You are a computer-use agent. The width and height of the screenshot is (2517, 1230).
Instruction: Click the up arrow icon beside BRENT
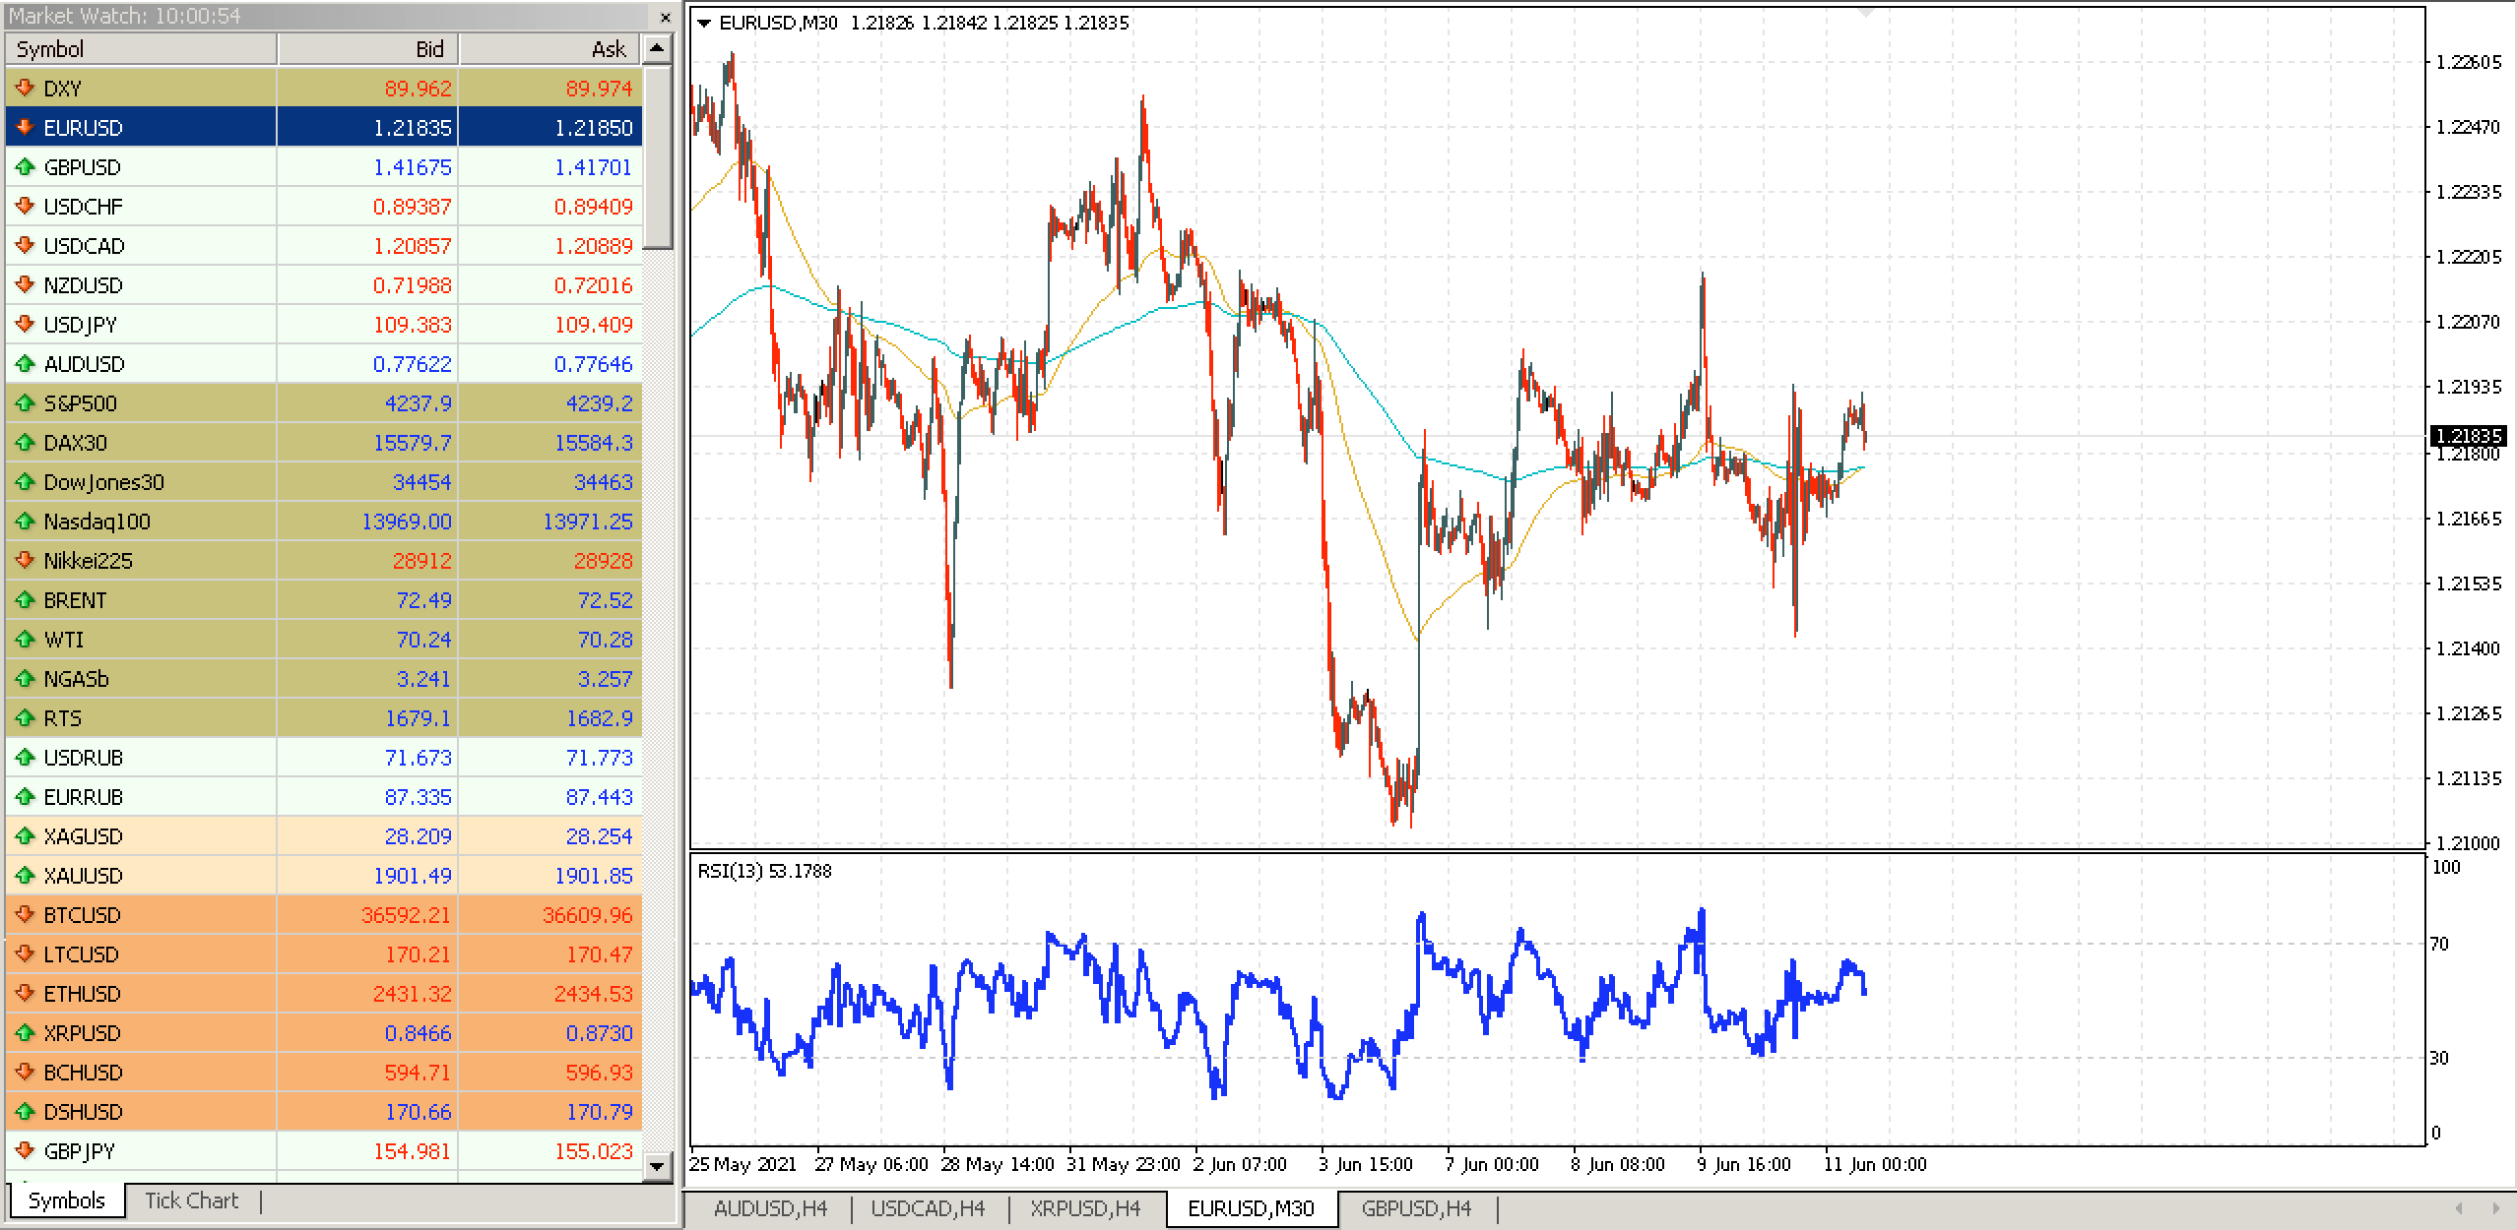25,600
